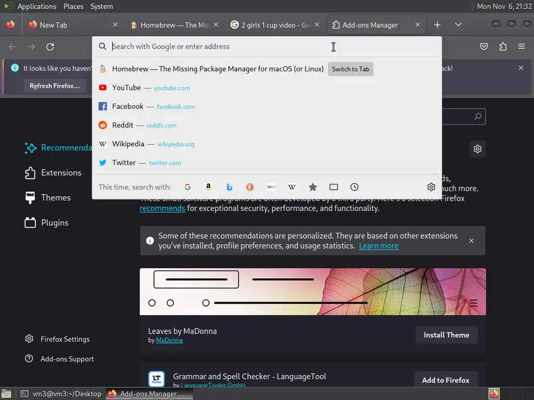Open the Applications menu in top panel
This screenshot has height=400, width=534.
pos(37,6)
